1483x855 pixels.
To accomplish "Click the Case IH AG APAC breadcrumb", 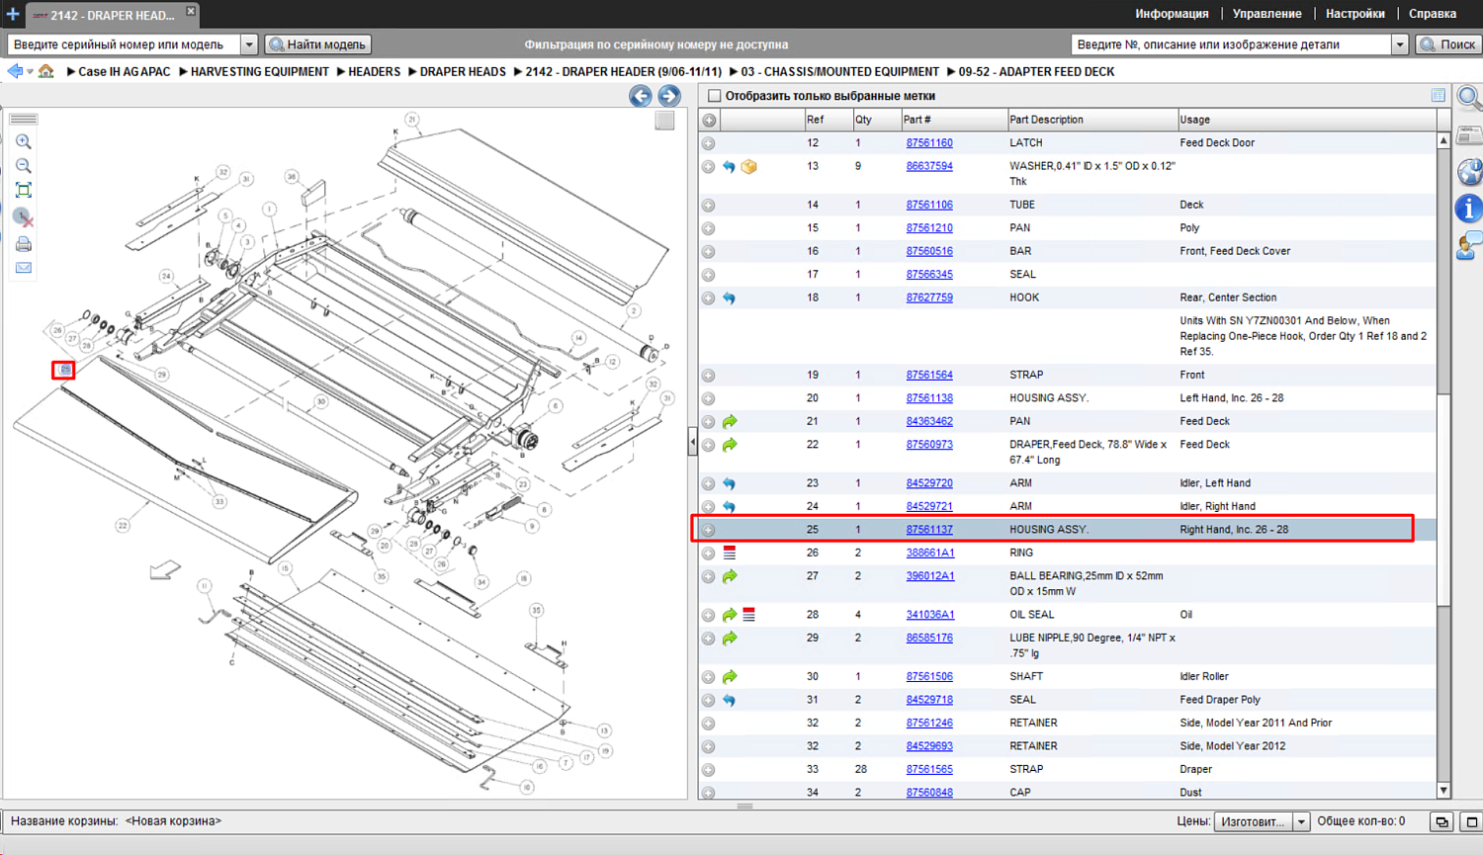I will [125, 71].
